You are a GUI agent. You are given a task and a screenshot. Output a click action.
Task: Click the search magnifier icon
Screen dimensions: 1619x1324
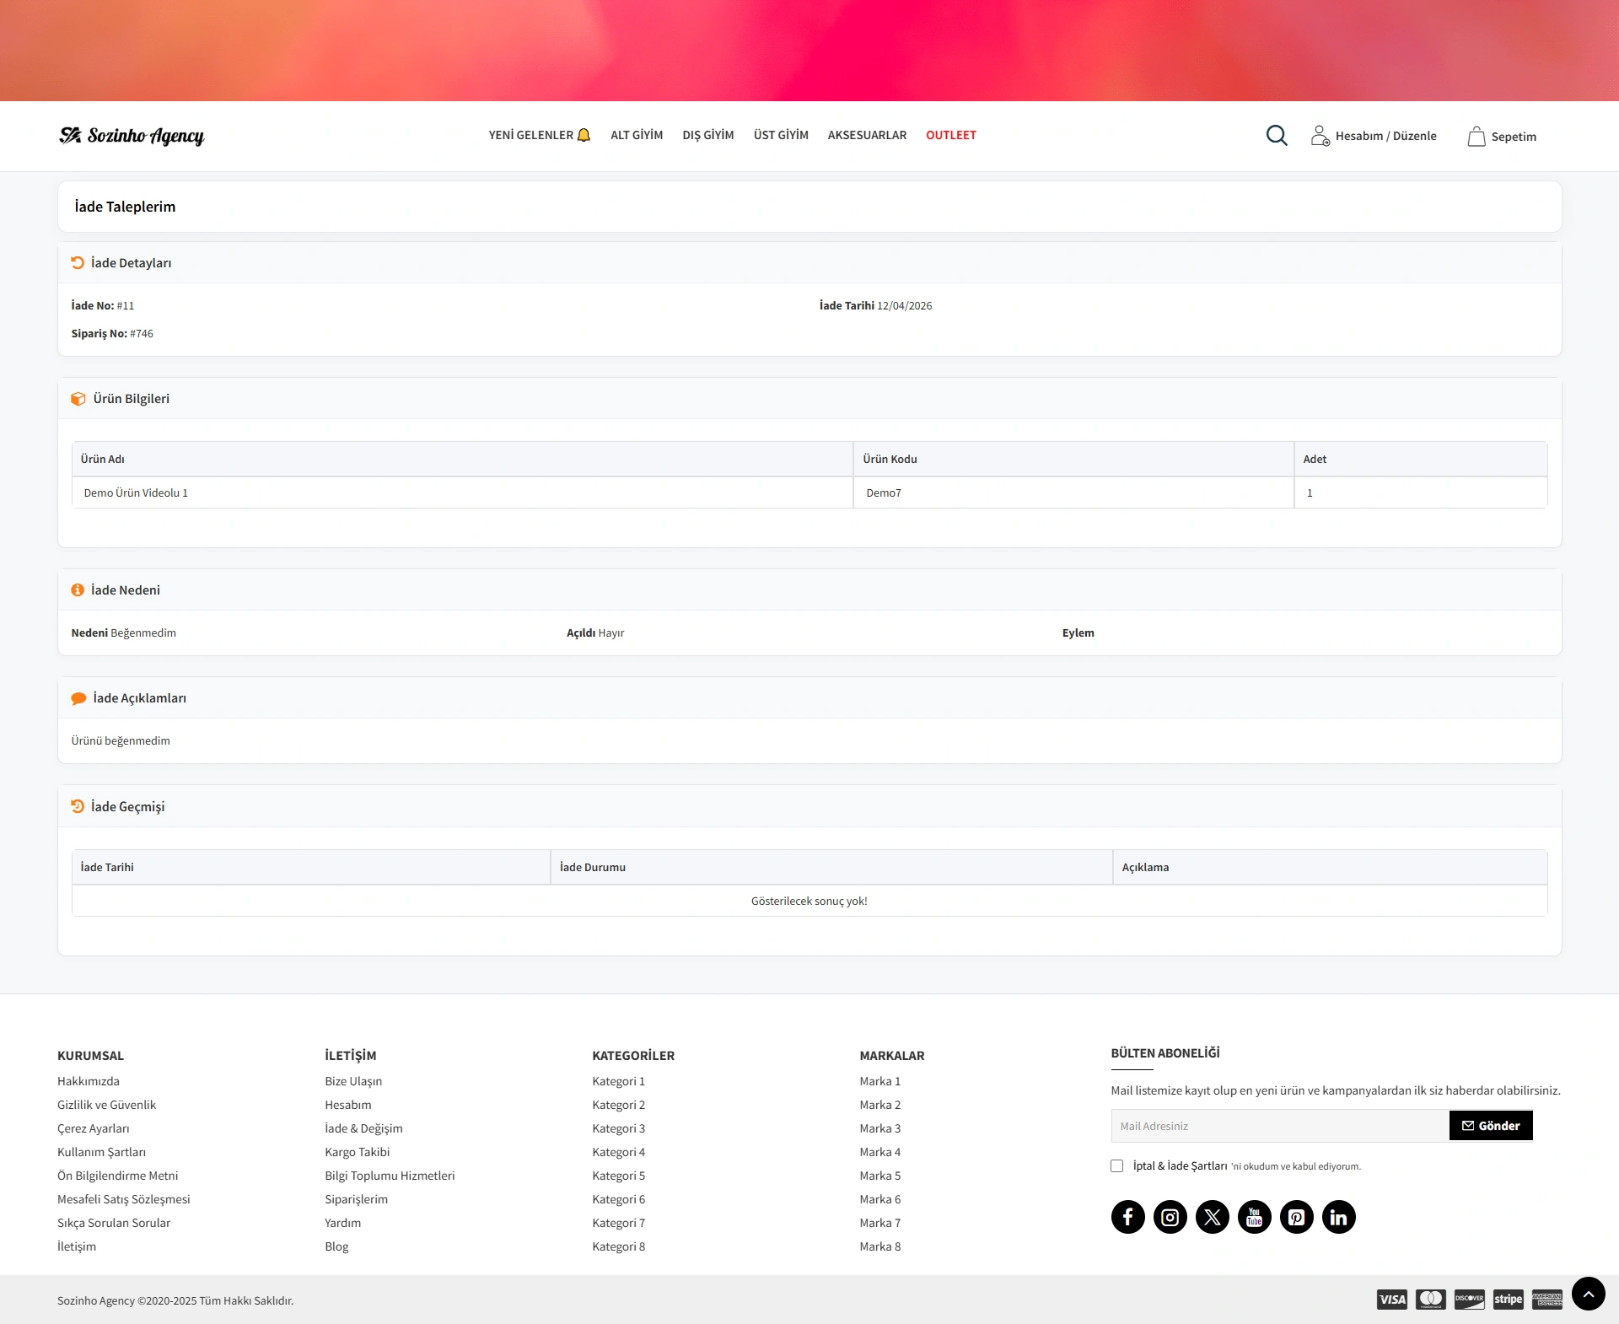click(1277, 136)
